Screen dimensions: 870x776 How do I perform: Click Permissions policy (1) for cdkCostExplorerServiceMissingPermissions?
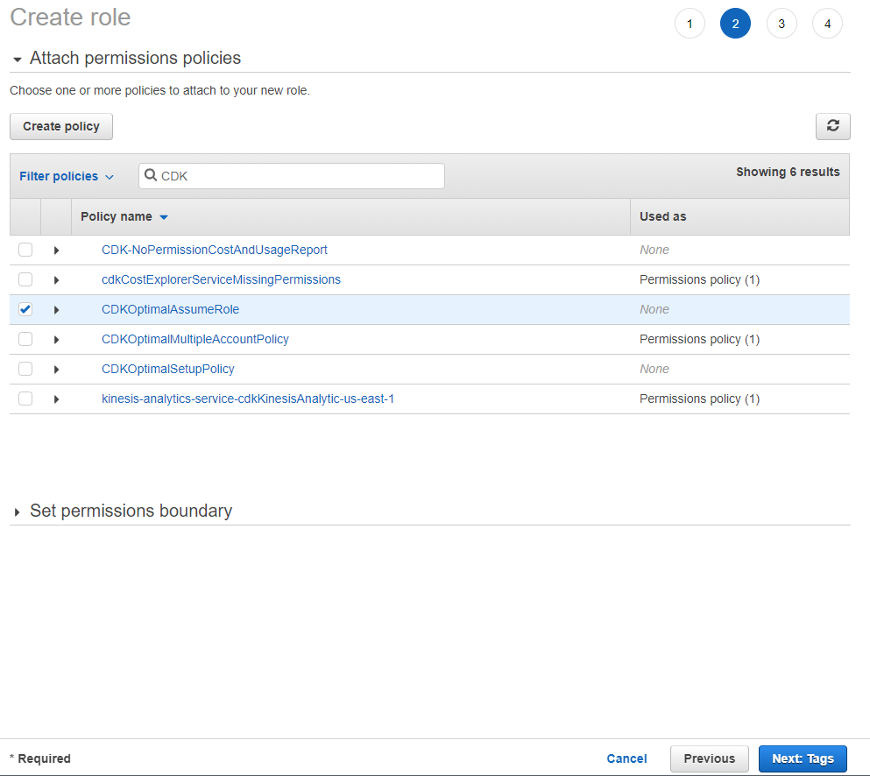pyautogui.click(x=700, y=279)
